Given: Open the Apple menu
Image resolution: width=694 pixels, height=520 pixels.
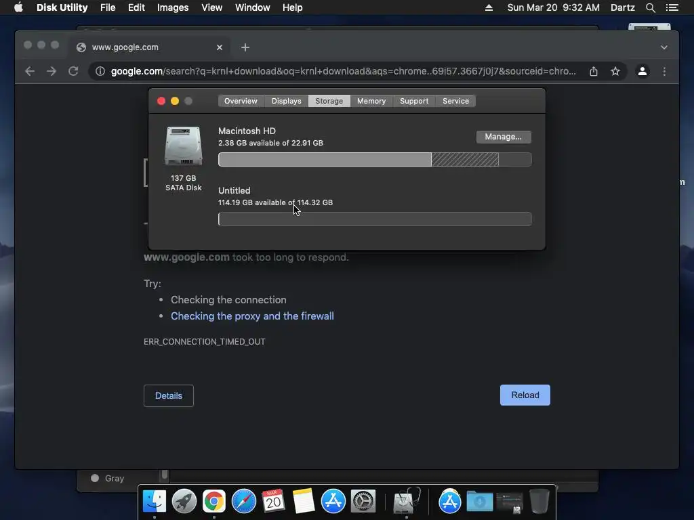Looking at the screenshot, I should (x=18, y=7).
